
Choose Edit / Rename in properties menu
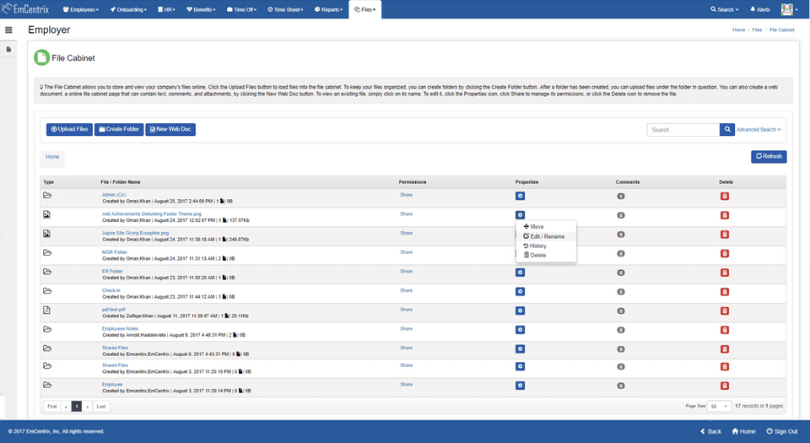pos(546,236)
